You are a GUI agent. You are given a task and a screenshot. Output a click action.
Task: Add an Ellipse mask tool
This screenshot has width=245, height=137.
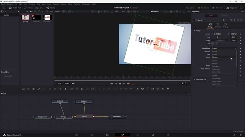tap(104, 89)
